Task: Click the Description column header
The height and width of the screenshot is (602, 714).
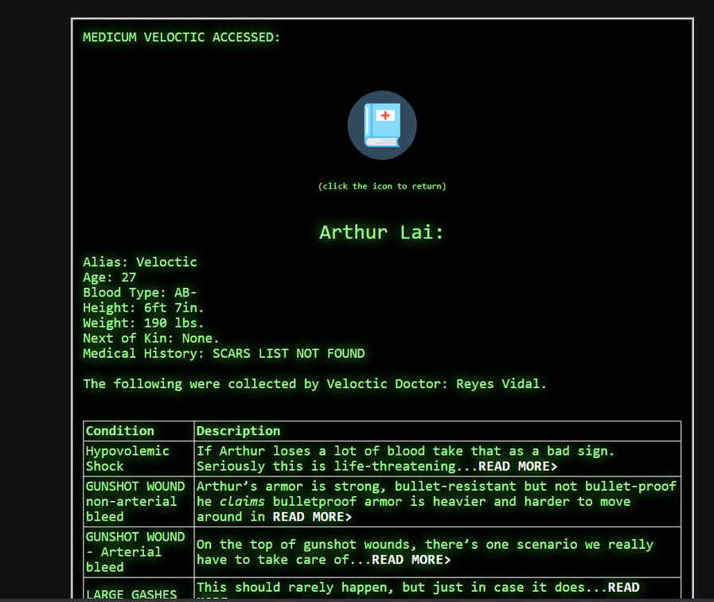Action: [239, 431]
